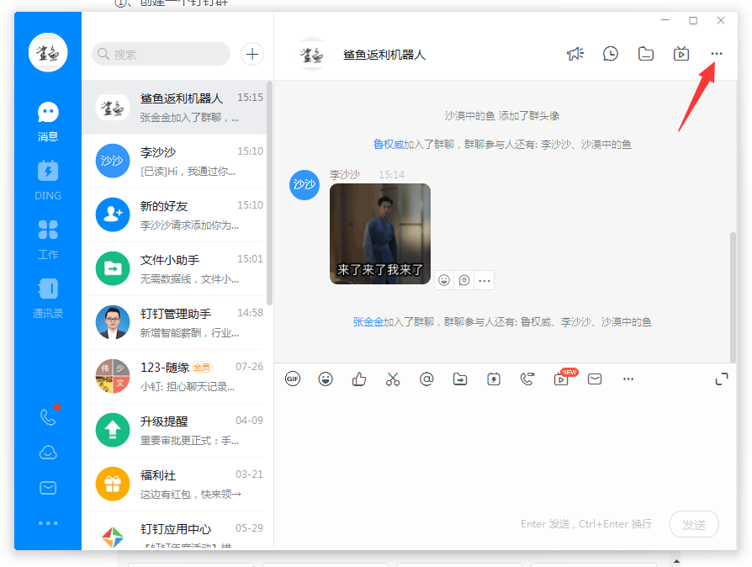Open the 通讯录 contacts tab
The image size is (752, 567).
click(48, 299)
